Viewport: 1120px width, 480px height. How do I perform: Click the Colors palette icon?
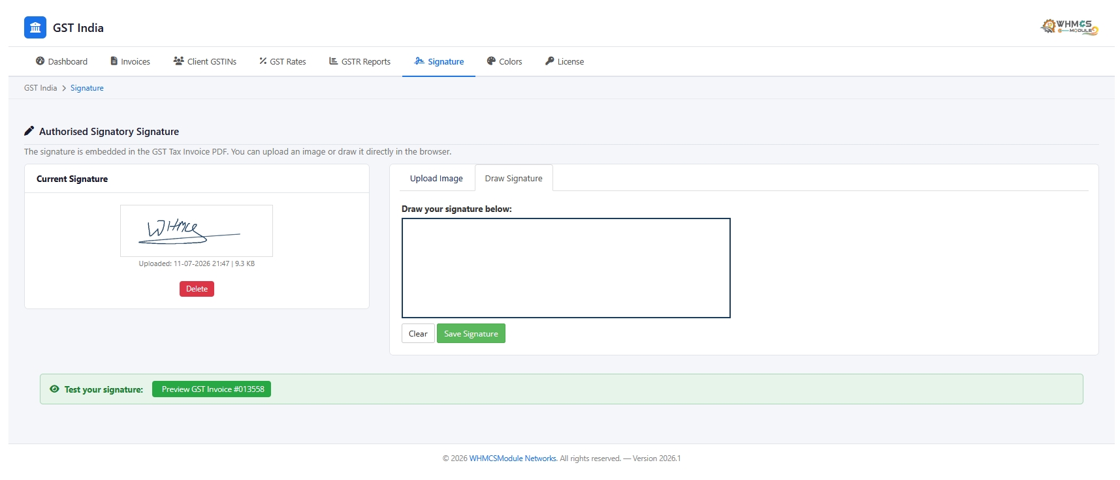491,61
